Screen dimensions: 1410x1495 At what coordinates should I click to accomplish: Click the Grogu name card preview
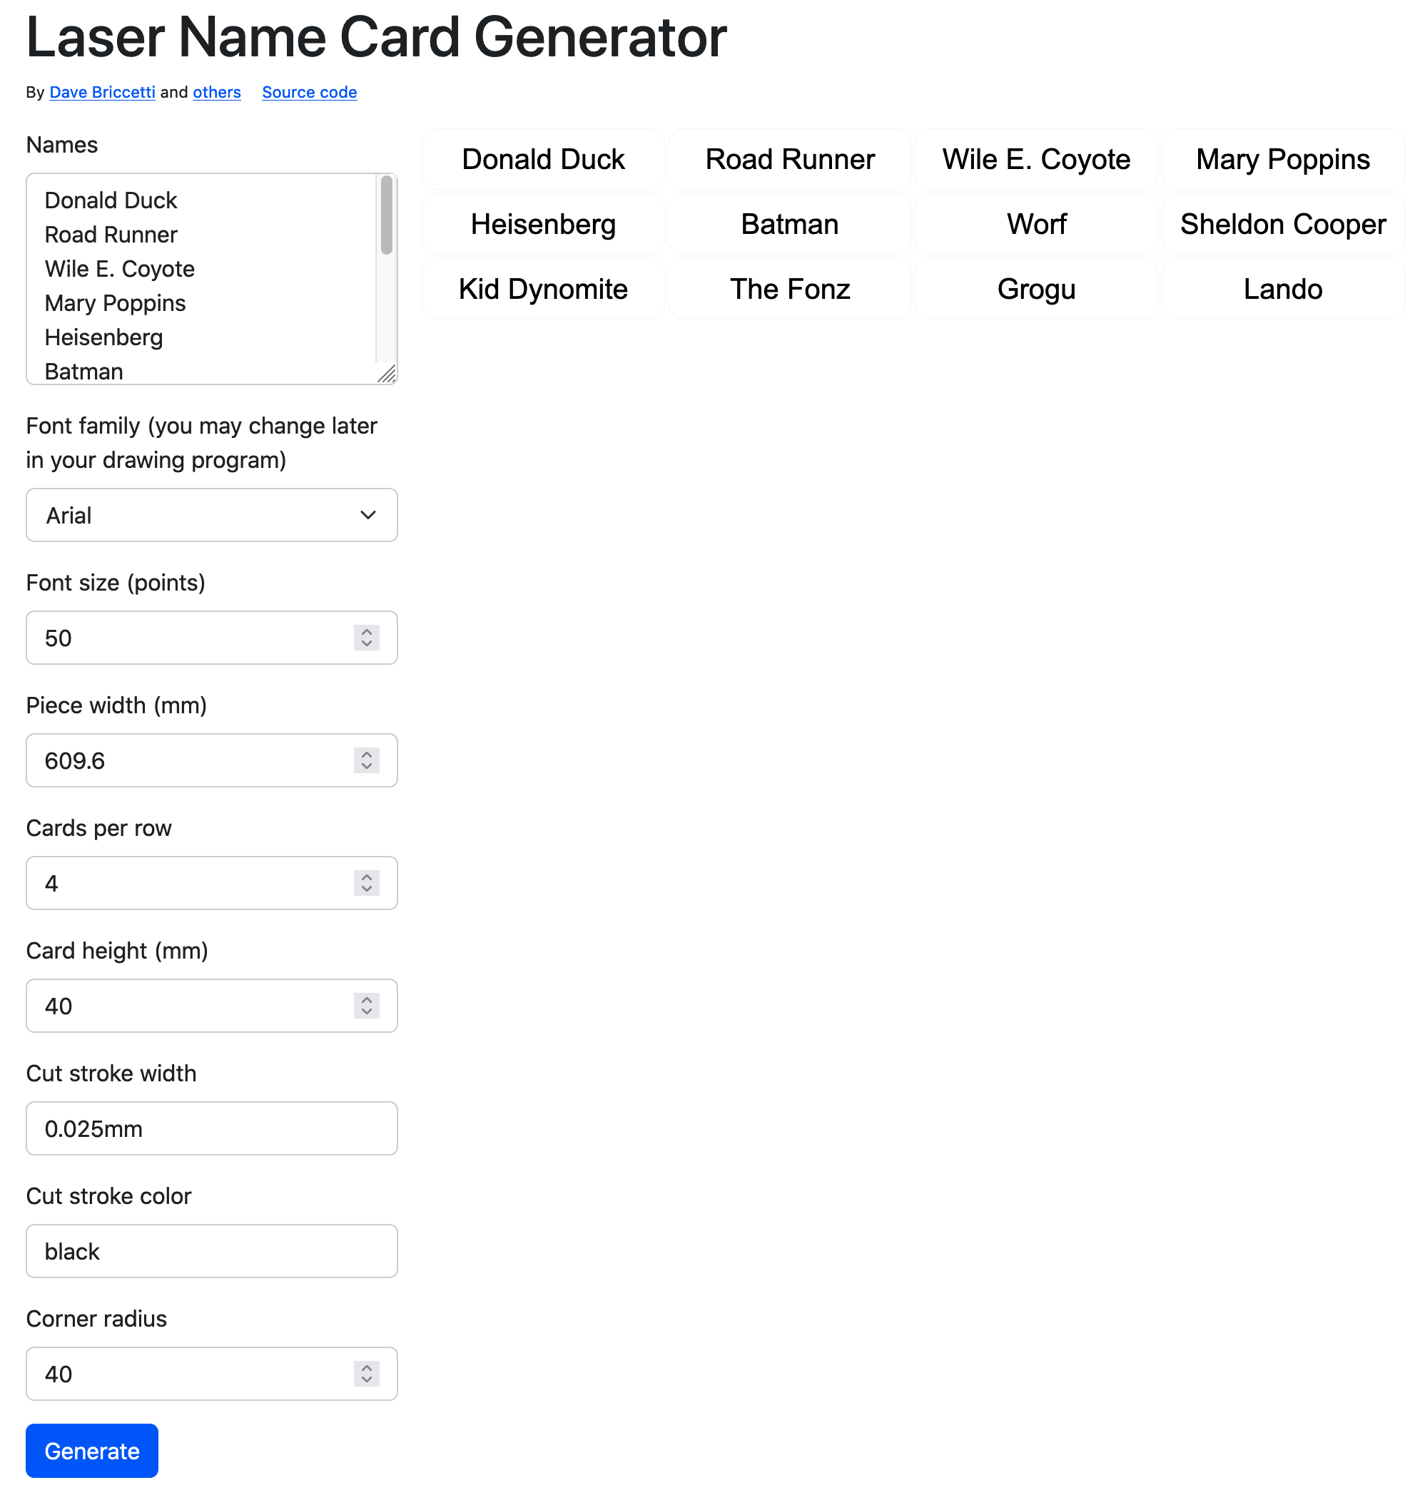[x=1036, y=289]
